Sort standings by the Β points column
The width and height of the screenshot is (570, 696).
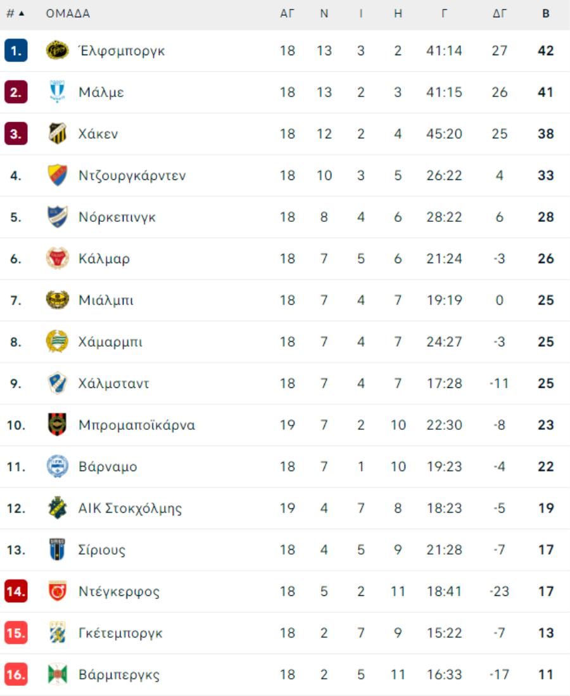click(545, 14)
